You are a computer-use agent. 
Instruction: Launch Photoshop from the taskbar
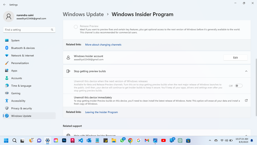coord(64,141)
